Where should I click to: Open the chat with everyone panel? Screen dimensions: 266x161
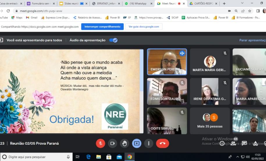pos(244,143)
